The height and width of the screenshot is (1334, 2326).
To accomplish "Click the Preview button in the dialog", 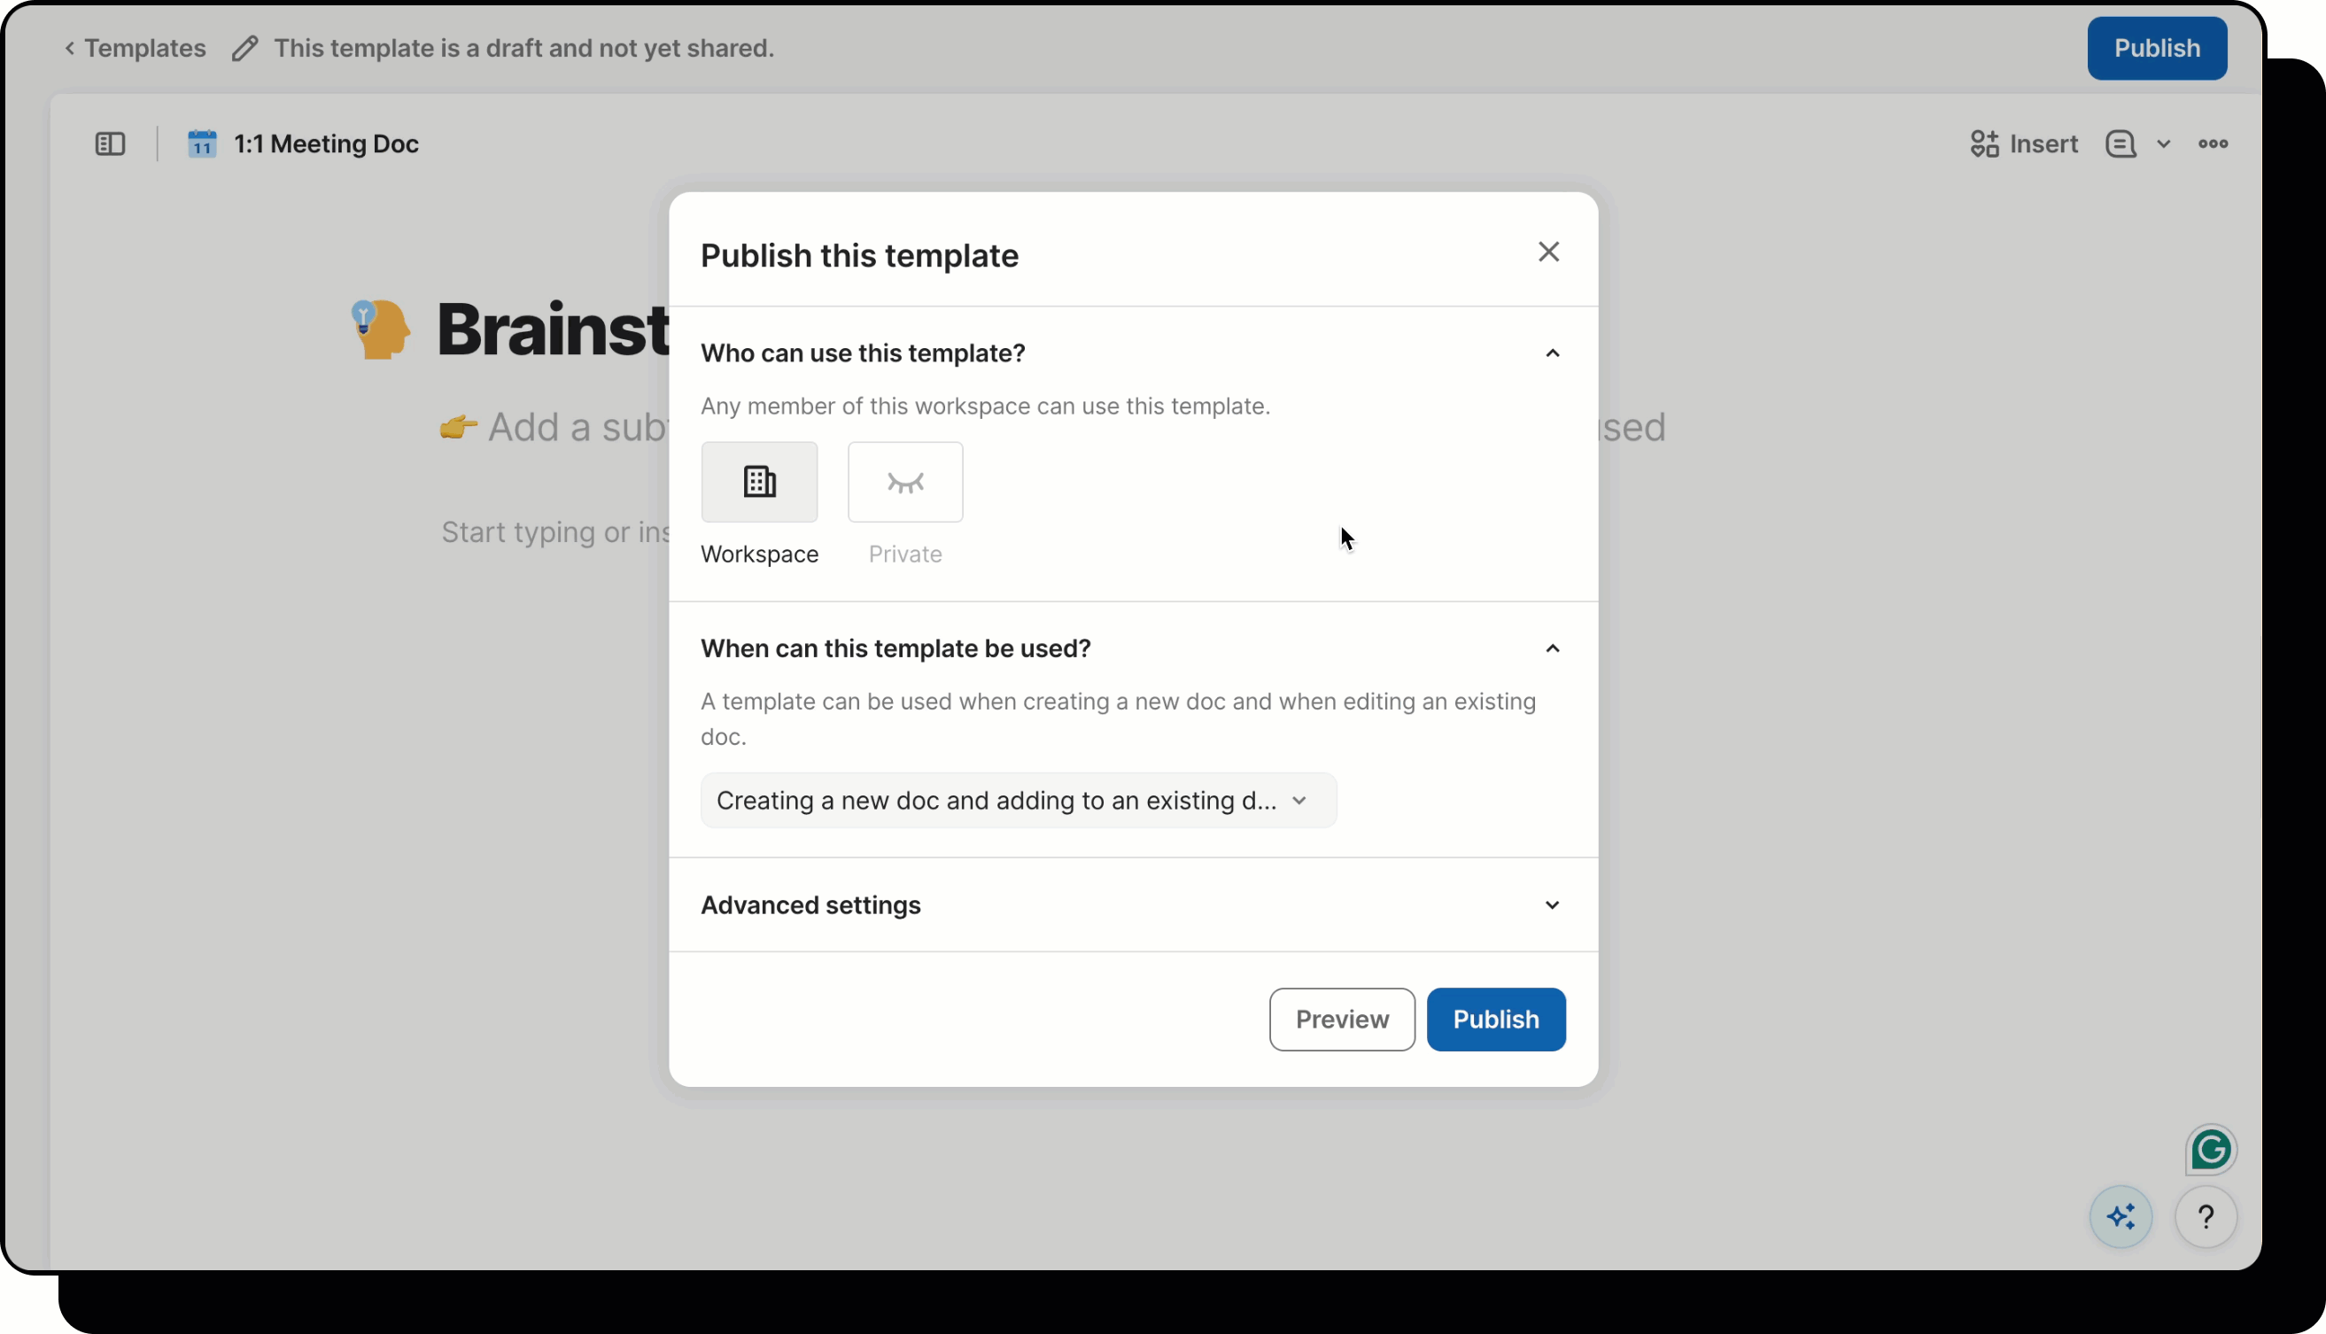I will pyautogui.click(x=1341, y=1020).
